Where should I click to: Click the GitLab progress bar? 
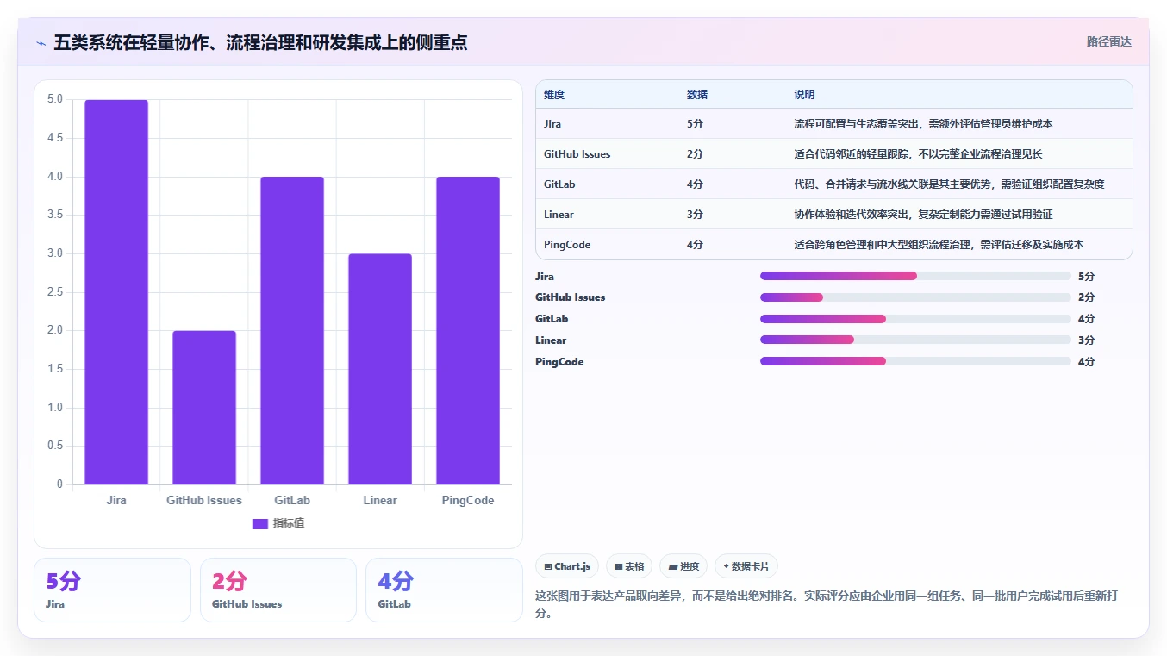(915, 319)
